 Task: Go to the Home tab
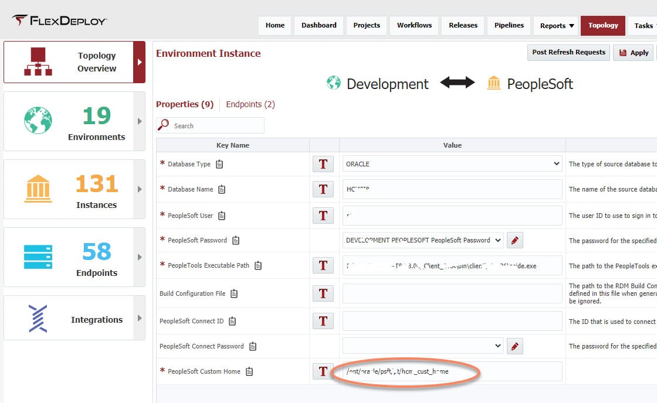(x=275, y=26)
